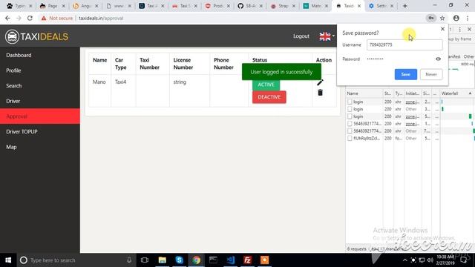Reload the taxideals page
The width and height of the screenshot is (475, 267).
click(30, 18)
